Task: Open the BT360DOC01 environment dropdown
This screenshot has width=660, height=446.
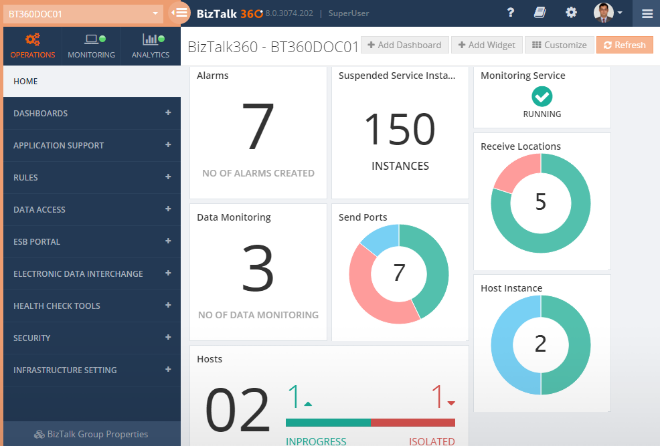Action: (x=83, y=13)
